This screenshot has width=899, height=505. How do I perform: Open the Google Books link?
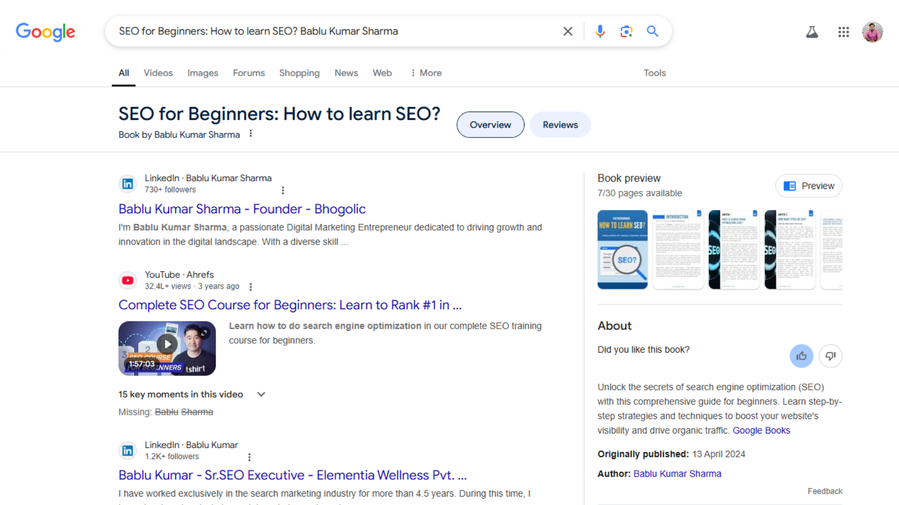pos(761,430)
